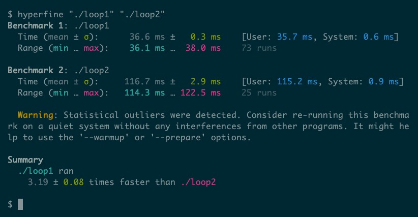The image size is (418, 217).
Task: Click the yellow 'Warning' label
Action: [36, 115]
